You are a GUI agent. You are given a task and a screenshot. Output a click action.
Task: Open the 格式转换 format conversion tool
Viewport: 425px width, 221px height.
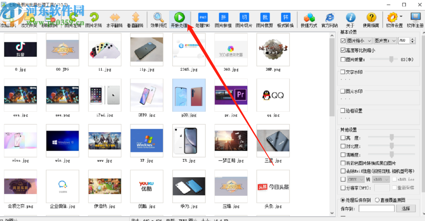285,19
